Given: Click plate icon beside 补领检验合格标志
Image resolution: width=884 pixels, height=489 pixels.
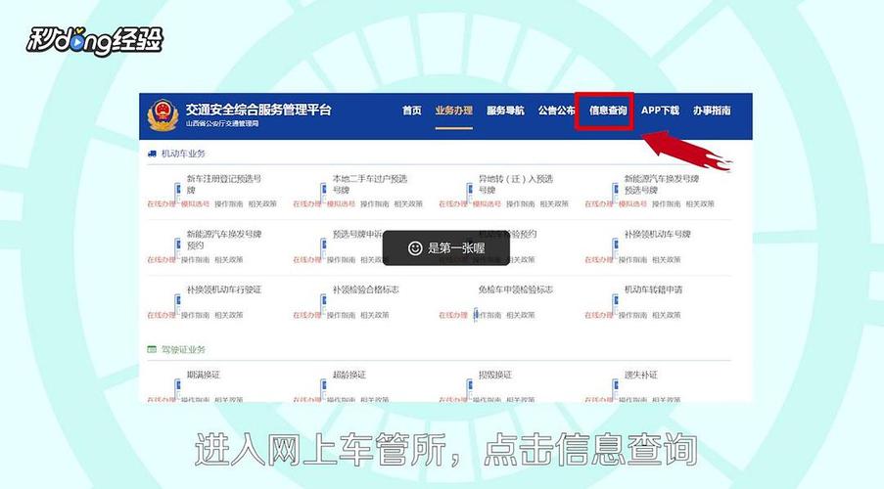Looking at the screenshot, I should 323,303.
